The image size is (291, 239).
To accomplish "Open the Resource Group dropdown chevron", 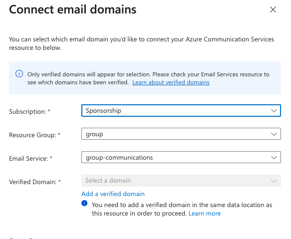I will coord(274,134).
